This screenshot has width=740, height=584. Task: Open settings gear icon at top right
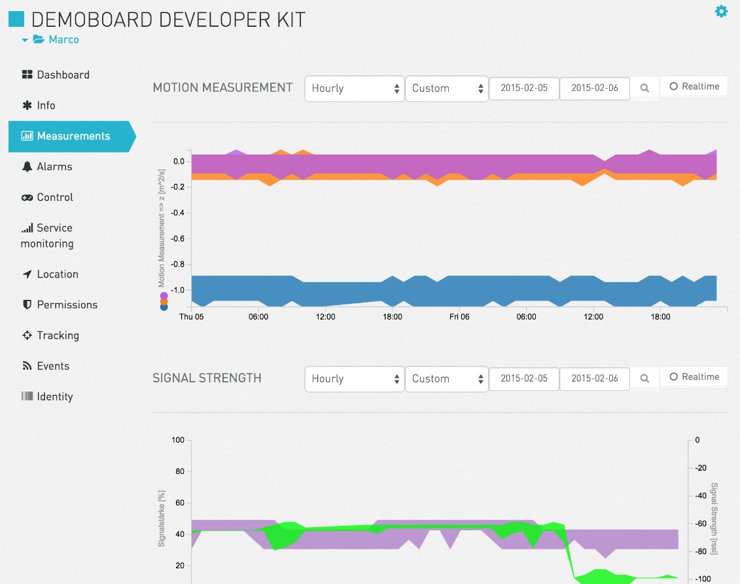(x=721, y=11)
